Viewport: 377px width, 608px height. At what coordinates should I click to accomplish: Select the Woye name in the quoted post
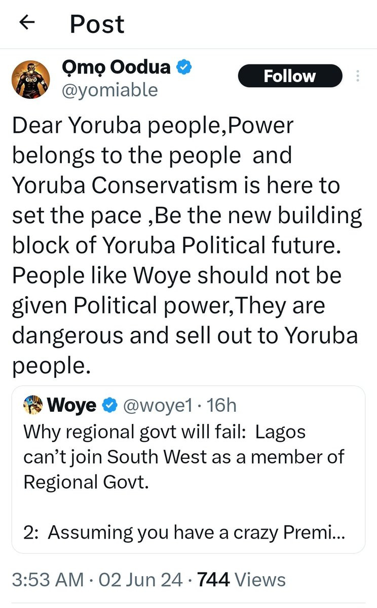pos(71,405)
